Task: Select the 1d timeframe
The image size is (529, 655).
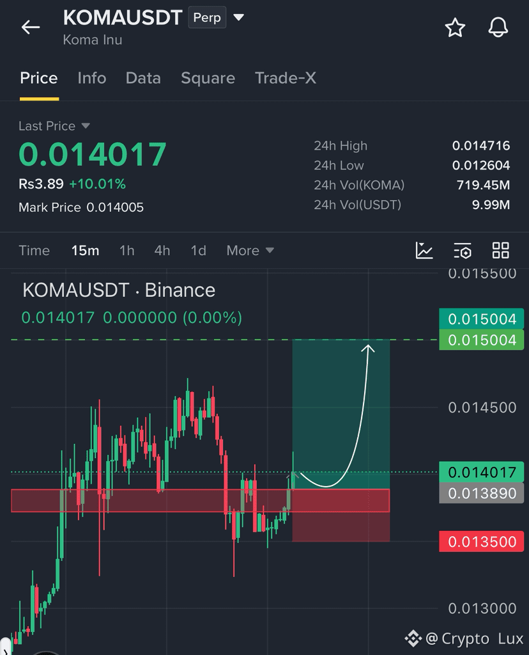Action: [x=198, y=250]
